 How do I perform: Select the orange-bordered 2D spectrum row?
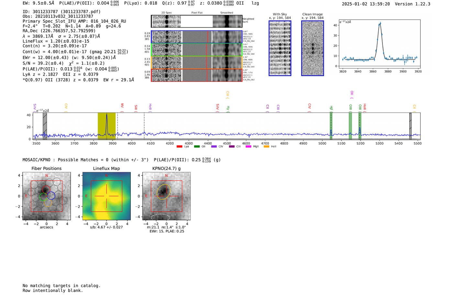(197, 62)
